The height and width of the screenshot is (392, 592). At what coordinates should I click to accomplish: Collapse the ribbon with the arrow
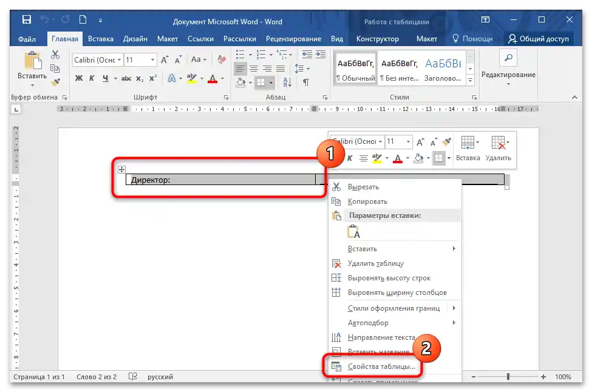coord(574,97)
